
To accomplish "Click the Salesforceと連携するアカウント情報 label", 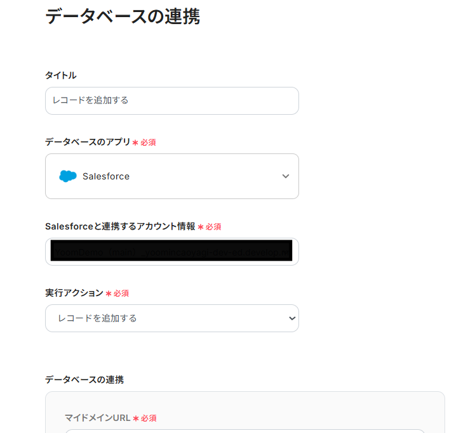I will (120, 226).
